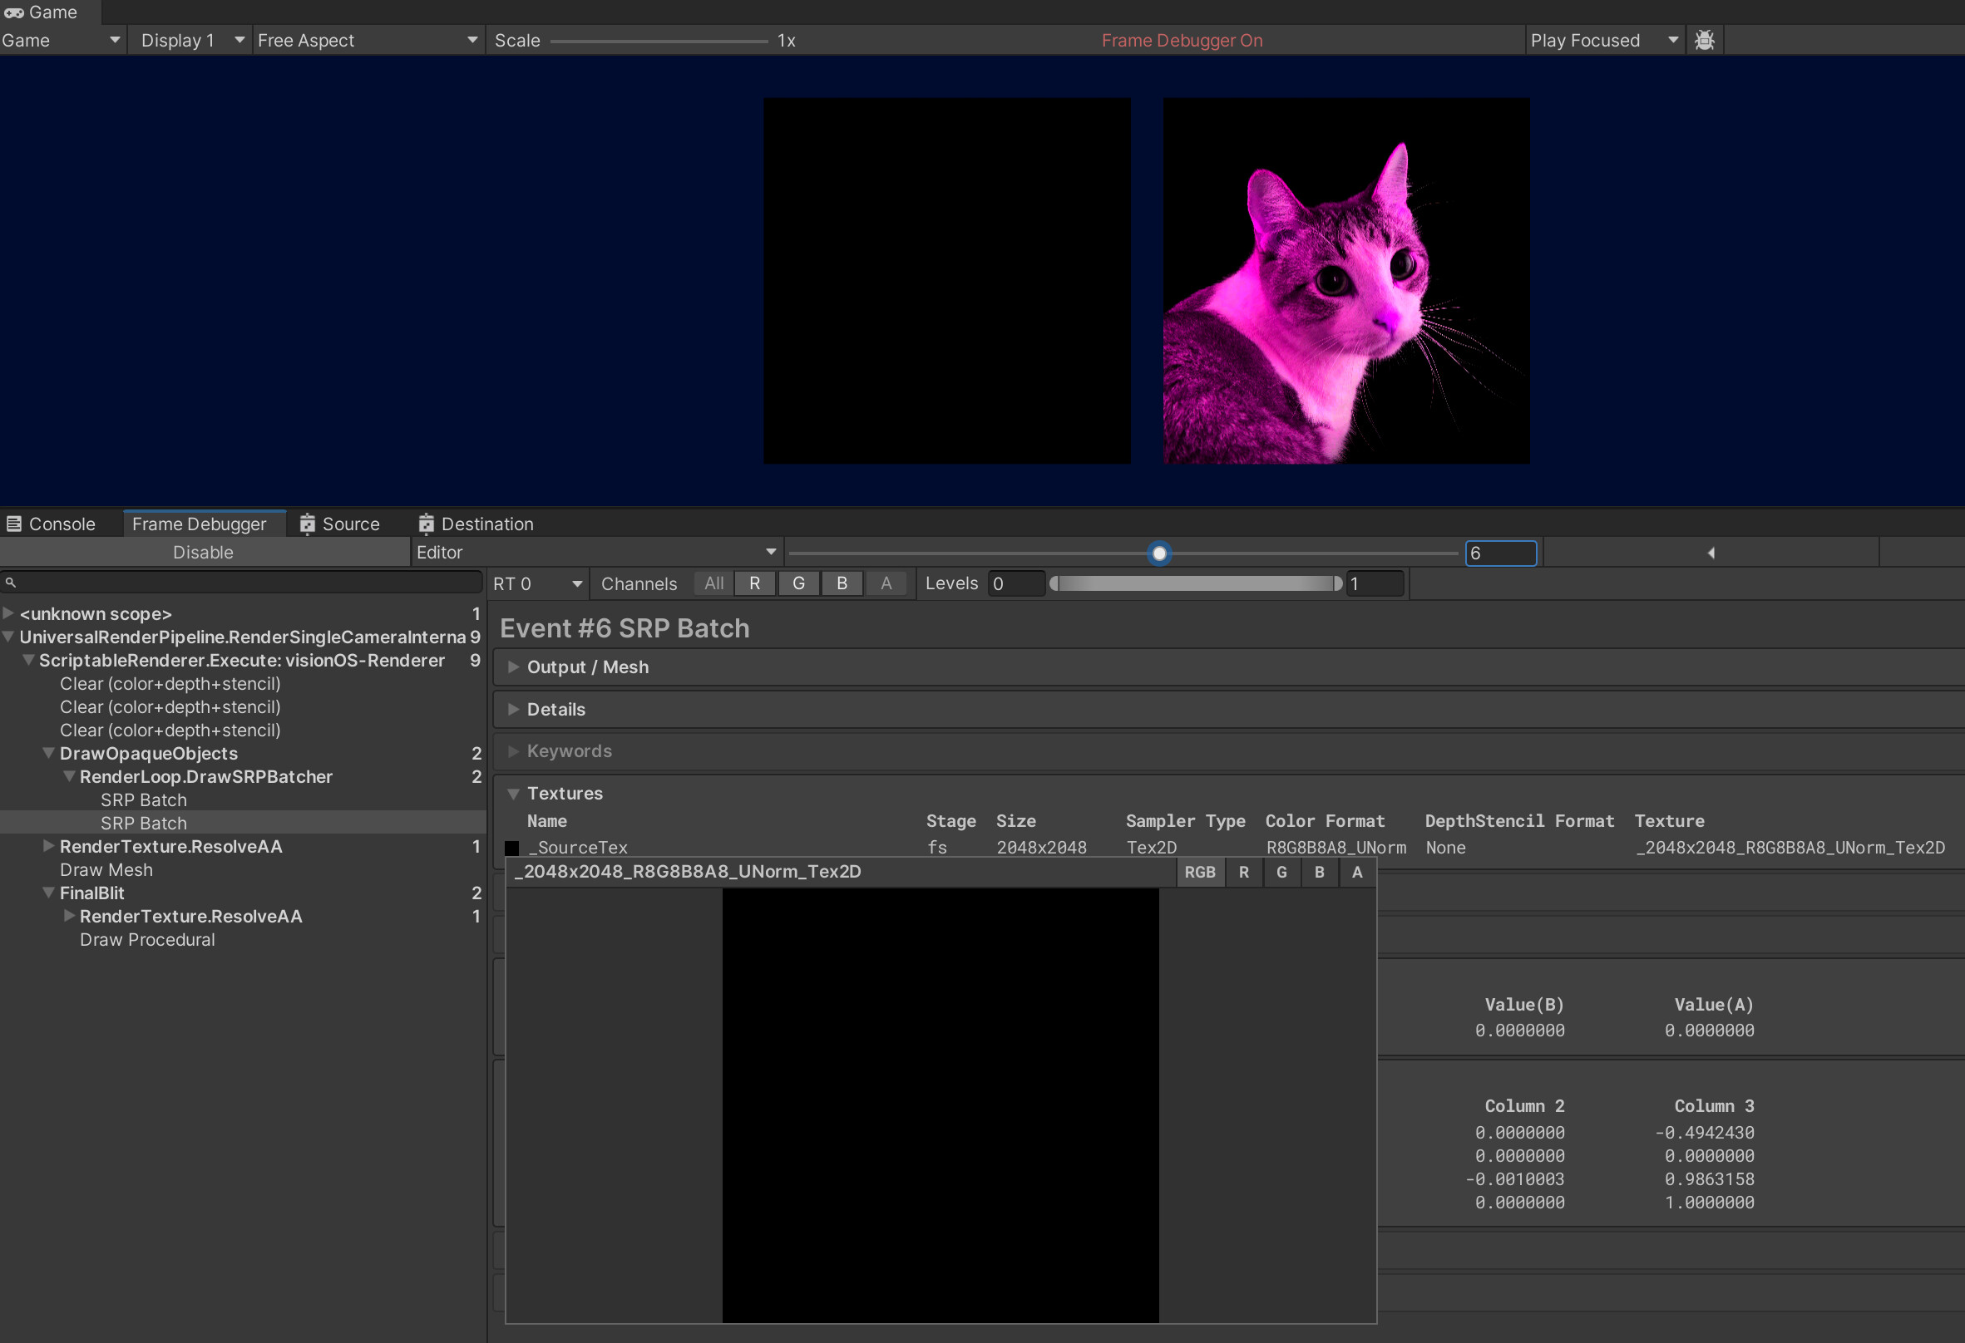
Task: Open the Editor connection dropdown
Action: (x=597, y=553)
